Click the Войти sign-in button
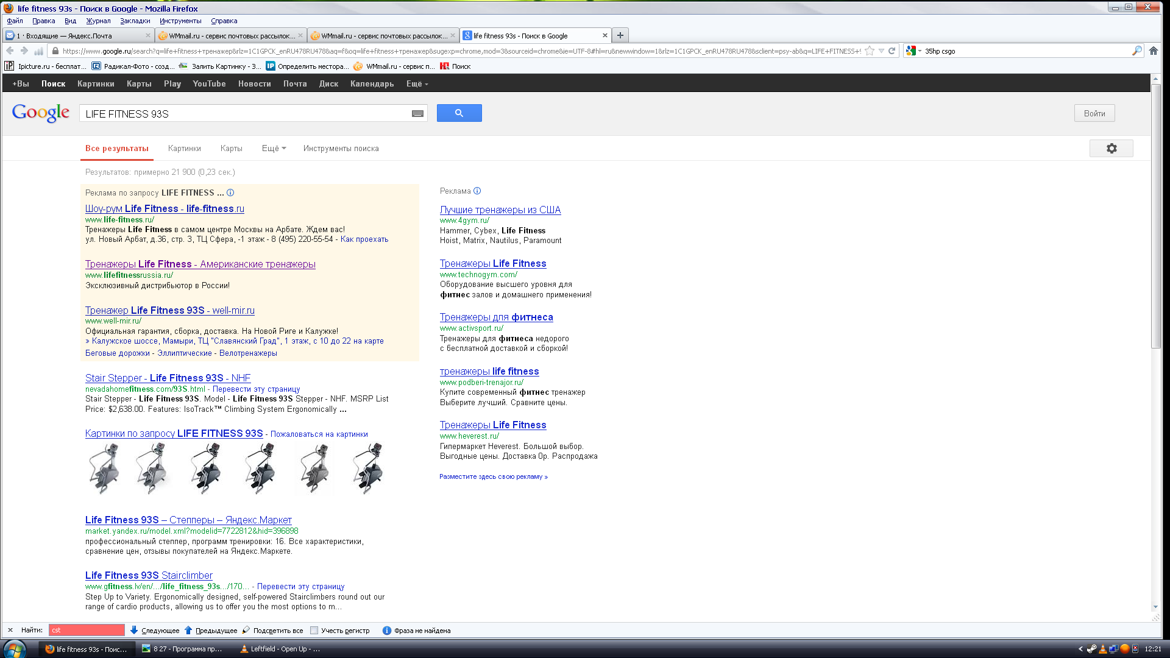The height and width of the screenshot is (658, 1170). (1094, 113)
